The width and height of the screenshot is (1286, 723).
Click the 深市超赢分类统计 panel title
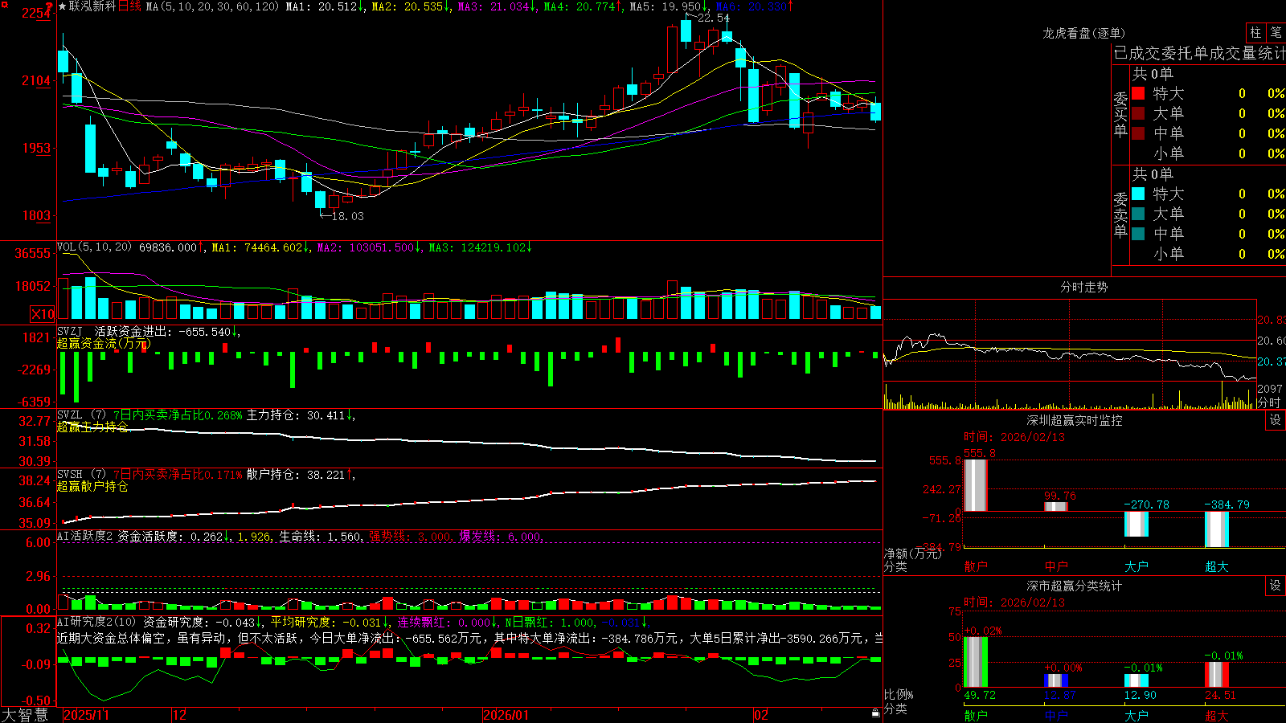(1074, 586)
